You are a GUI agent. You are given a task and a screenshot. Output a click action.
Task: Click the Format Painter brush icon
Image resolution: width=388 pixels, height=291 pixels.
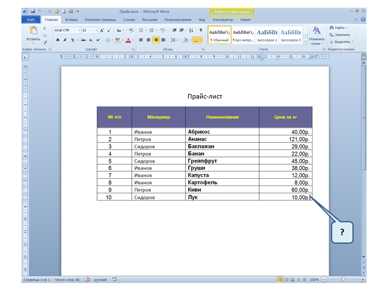point(45,42)
